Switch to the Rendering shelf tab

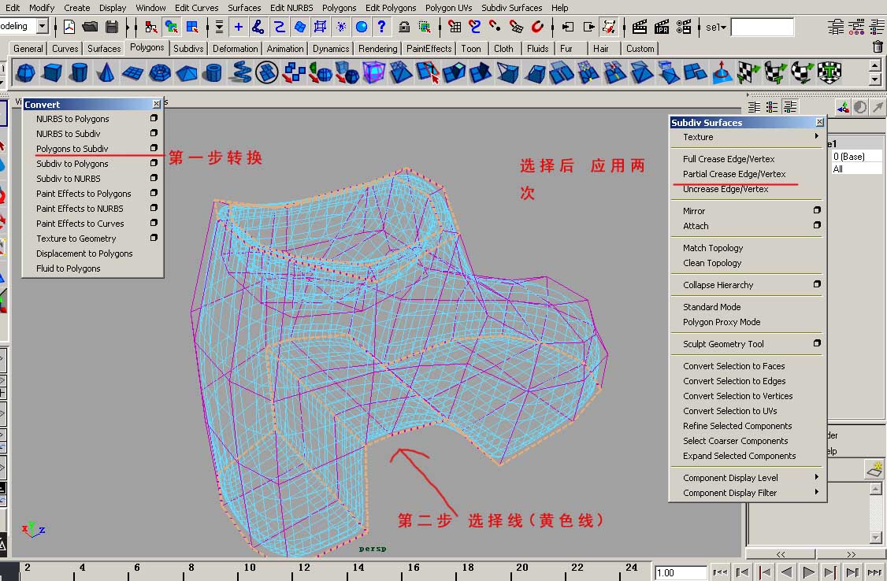pyautogui.click(x=378, y=49)
